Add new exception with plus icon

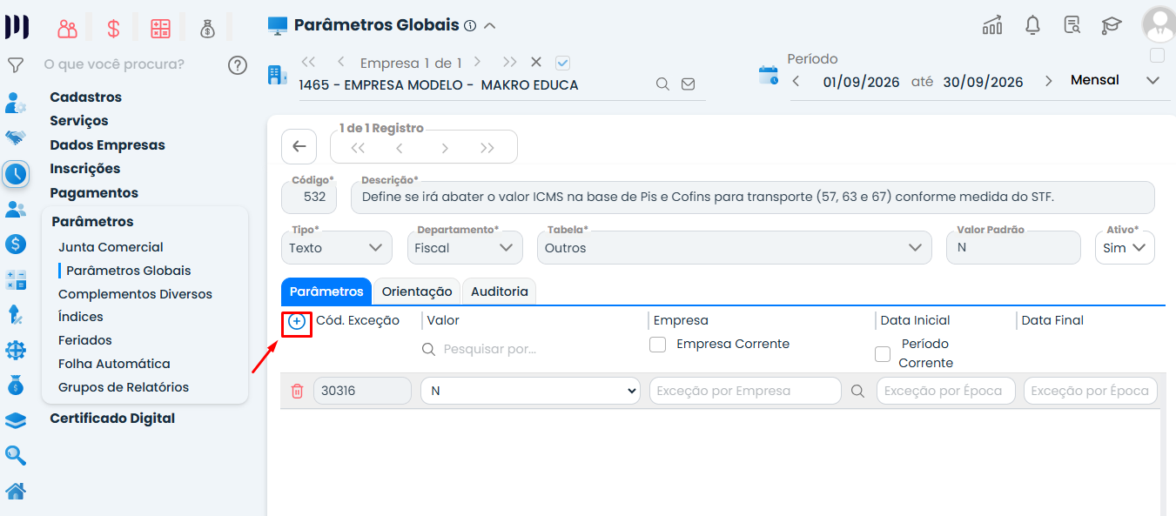click(297, 322)
